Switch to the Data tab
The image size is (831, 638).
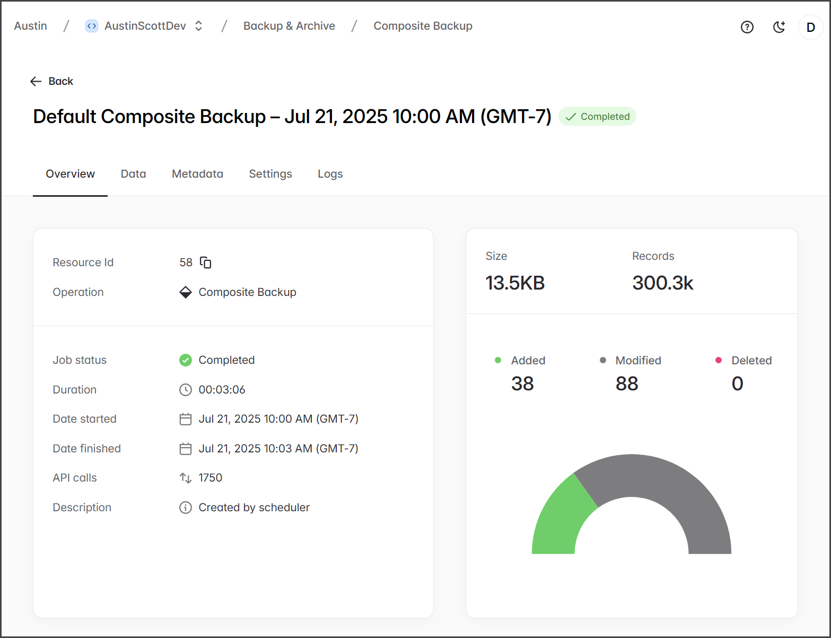click(133, 174)
